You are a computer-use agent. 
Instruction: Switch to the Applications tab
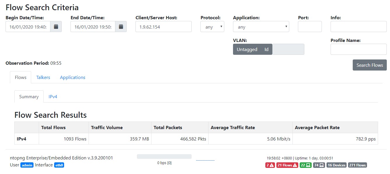tap(73, 77)
